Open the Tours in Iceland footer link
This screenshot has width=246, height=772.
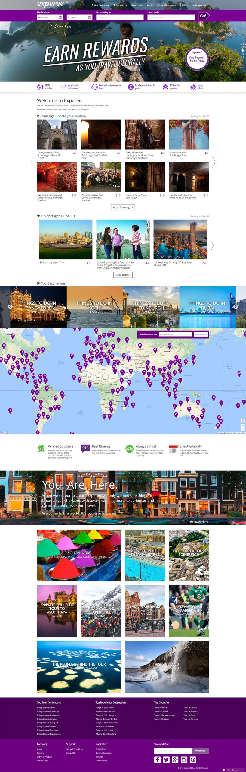tap(161, 711)
